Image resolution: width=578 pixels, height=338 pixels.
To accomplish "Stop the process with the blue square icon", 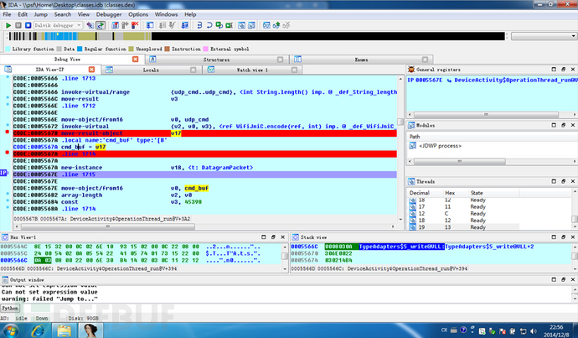I will [28, 25].
